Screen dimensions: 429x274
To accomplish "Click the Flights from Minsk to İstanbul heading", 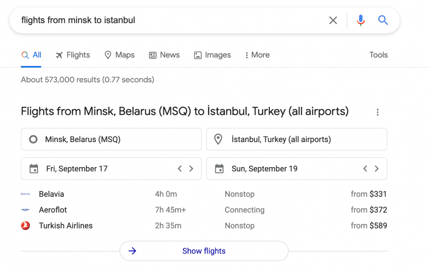I will tap(185, 111).
